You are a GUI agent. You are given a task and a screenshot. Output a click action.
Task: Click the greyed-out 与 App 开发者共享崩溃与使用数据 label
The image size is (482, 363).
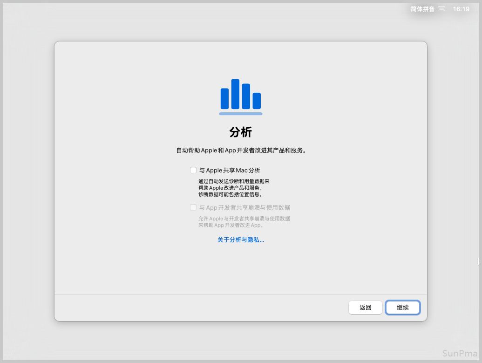244,208
